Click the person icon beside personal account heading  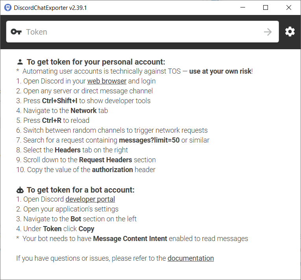tap(20, 62)
